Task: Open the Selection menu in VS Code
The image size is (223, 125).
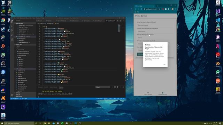Action: [x=22, y=18]
